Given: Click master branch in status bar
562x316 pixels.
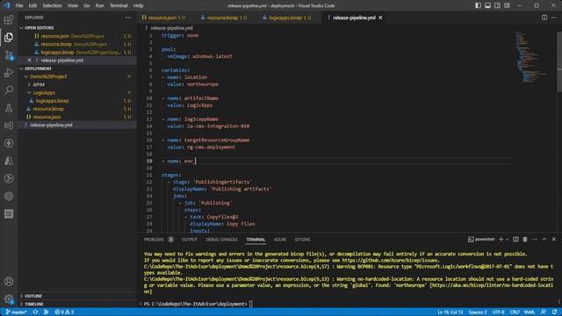Looking at the screenshot, I should [17, 312].
